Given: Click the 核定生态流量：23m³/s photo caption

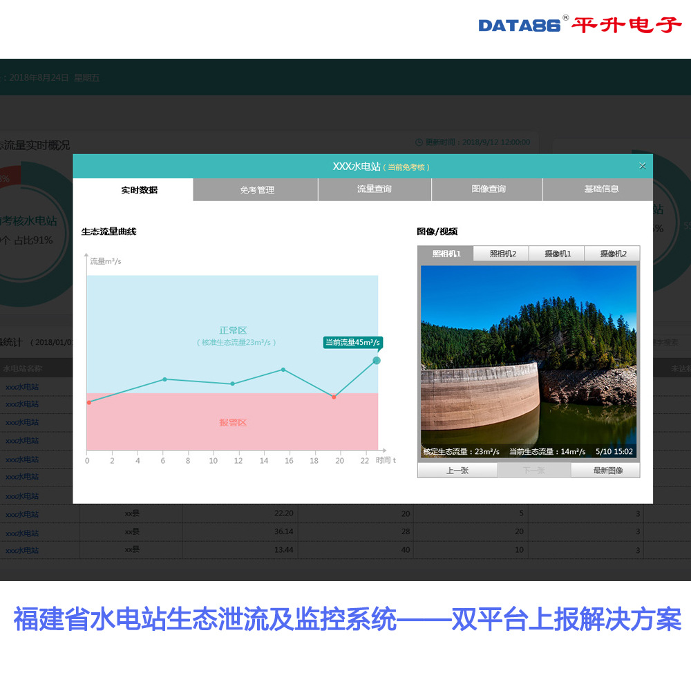Looking at the screenshot, I should 461,451.
